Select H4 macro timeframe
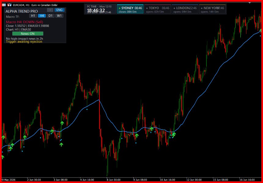 click(42, 16)
